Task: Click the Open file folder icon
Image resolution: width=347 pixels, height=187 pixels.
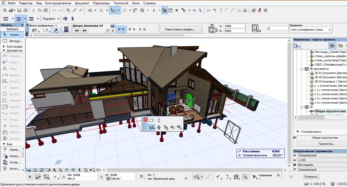Action: pyautogui.click(x=11, y=10)
